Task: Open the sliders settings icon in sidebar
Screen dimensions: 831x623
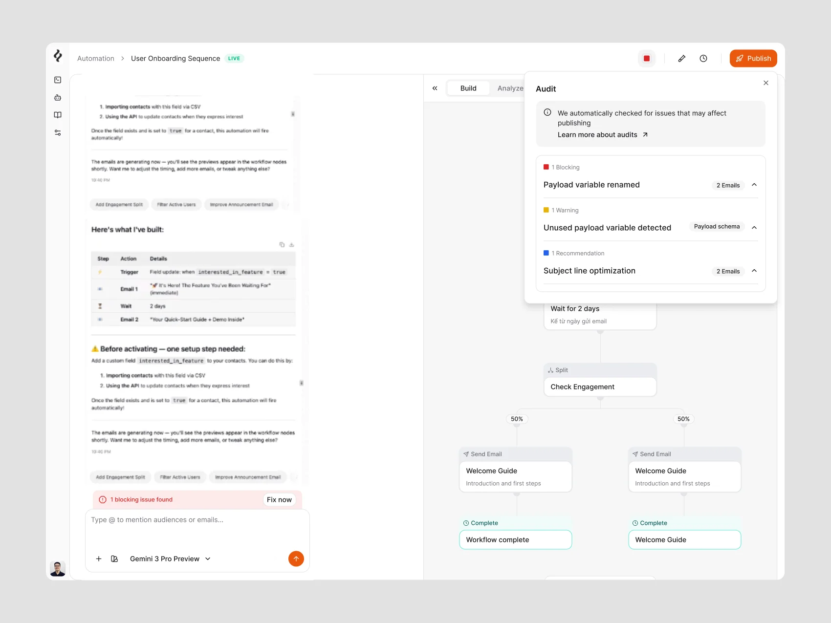Action: point(58,132)
